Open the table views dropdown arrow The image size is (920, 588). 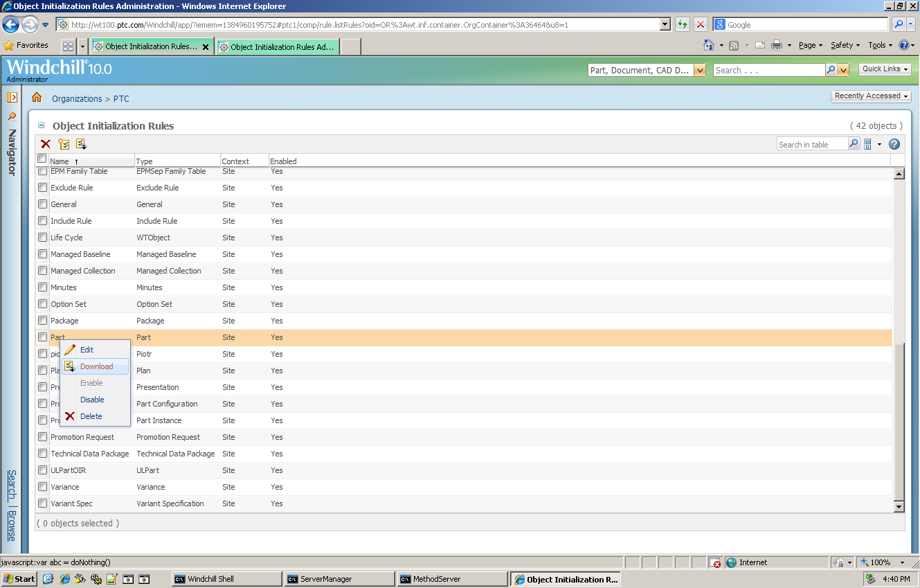(x=879, y=144)
